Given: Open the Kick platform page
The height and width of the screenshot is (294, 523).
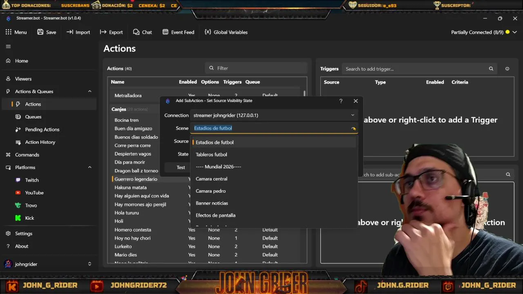Looking at the screenshot, I should [48, 218].
